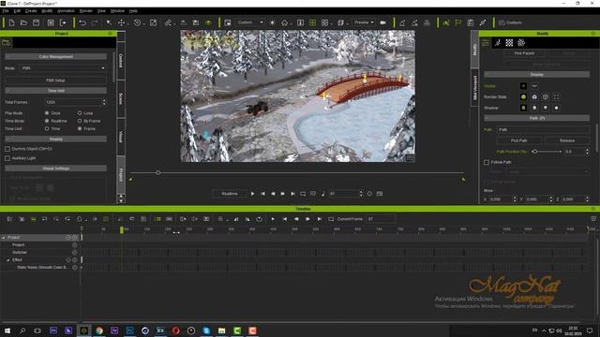This screenshot has width=600, height=337.
Task: Open Chrome from the Windows taskbar
Action: point(99,330)
